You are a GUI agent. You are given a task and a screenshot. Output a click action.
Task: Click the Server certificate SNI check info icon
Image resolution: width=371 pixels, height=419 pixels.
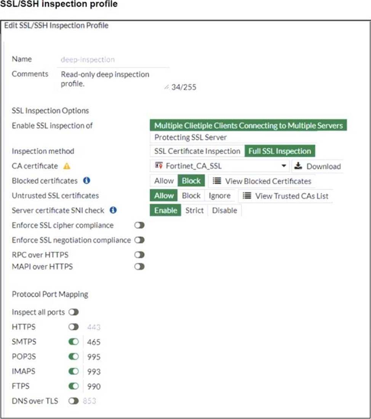tap(113, 210)
